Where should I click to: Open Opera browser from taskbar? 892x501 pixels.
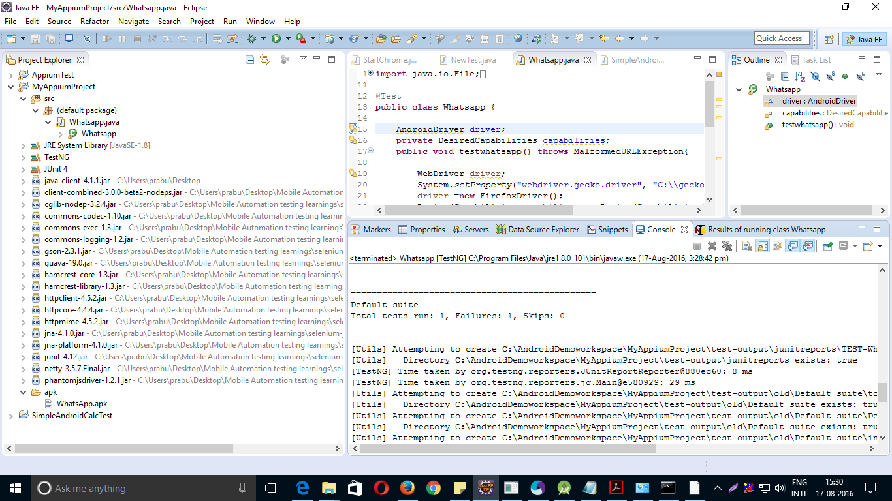click(381, 488)
